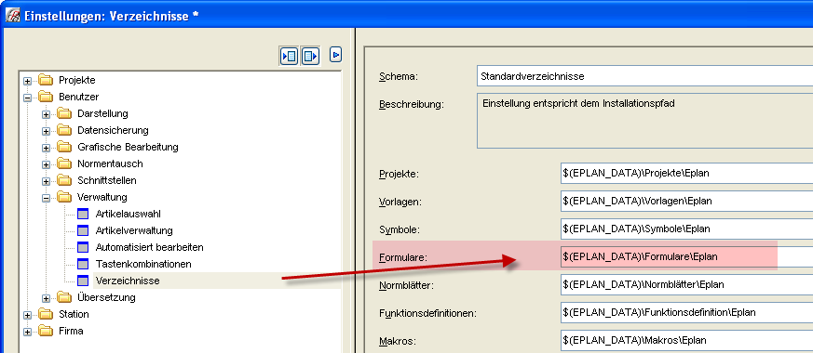813x353 pixels.
Task: Click the Projekte folder icon
Action: 46,80
